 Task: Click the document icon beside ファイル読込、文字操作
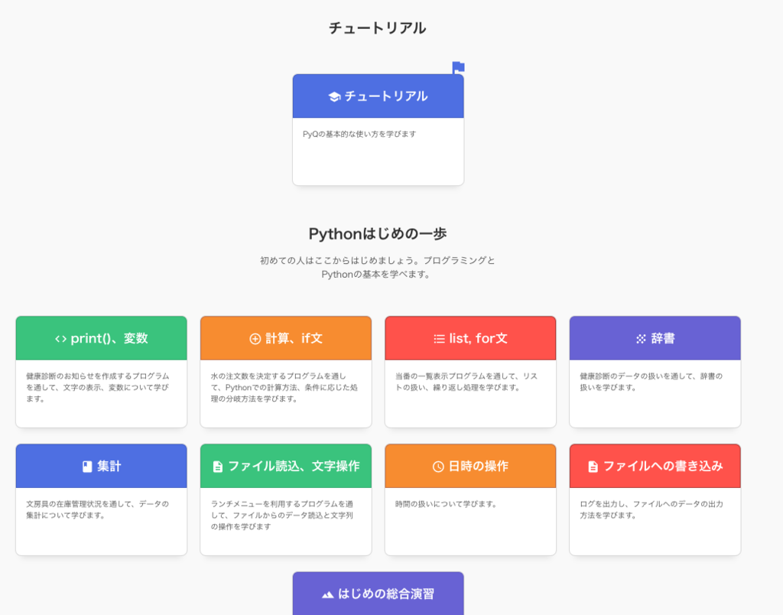[218, 467]
